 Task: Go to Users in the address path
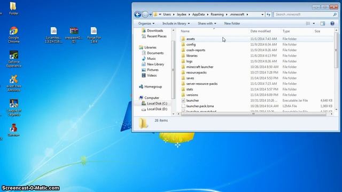(x=167, y=14)
